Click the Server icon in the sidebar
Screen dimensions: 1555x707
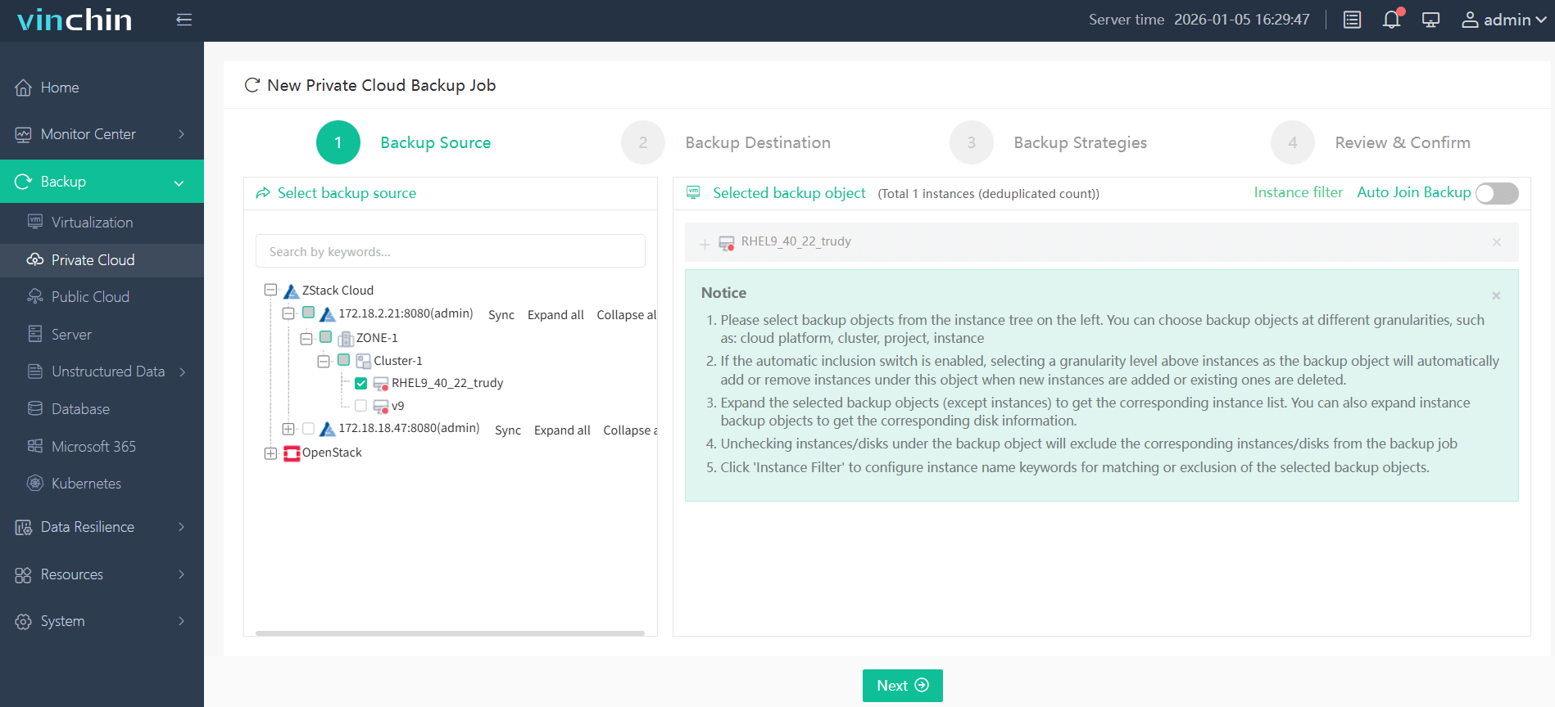click(x=35, y=334)
